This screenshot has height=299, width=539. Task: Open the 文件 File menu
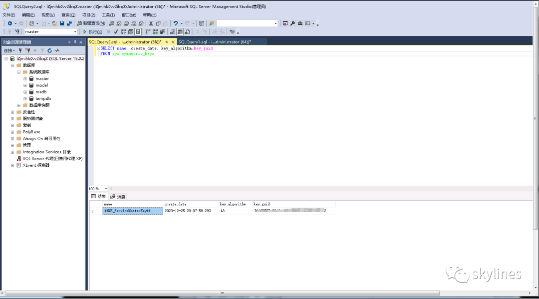coord(8,15)
